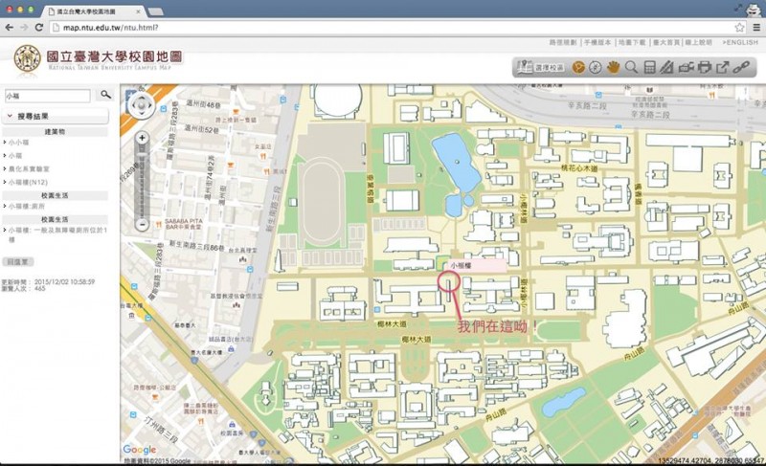Screen dimensions: 766x466
Task: Go forward with browser forward arrow
Action: [24, 28]
